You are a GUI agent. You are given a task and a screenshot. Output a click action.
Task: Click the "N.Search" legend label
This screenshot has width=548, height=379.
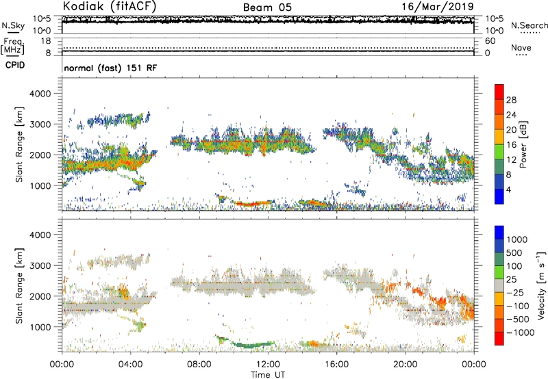pyautogui.click(x=529, y=25)
